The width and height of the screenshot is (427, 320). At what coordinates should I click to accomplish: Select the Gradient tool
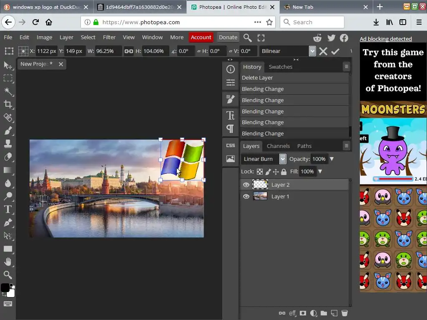(8, 170)
